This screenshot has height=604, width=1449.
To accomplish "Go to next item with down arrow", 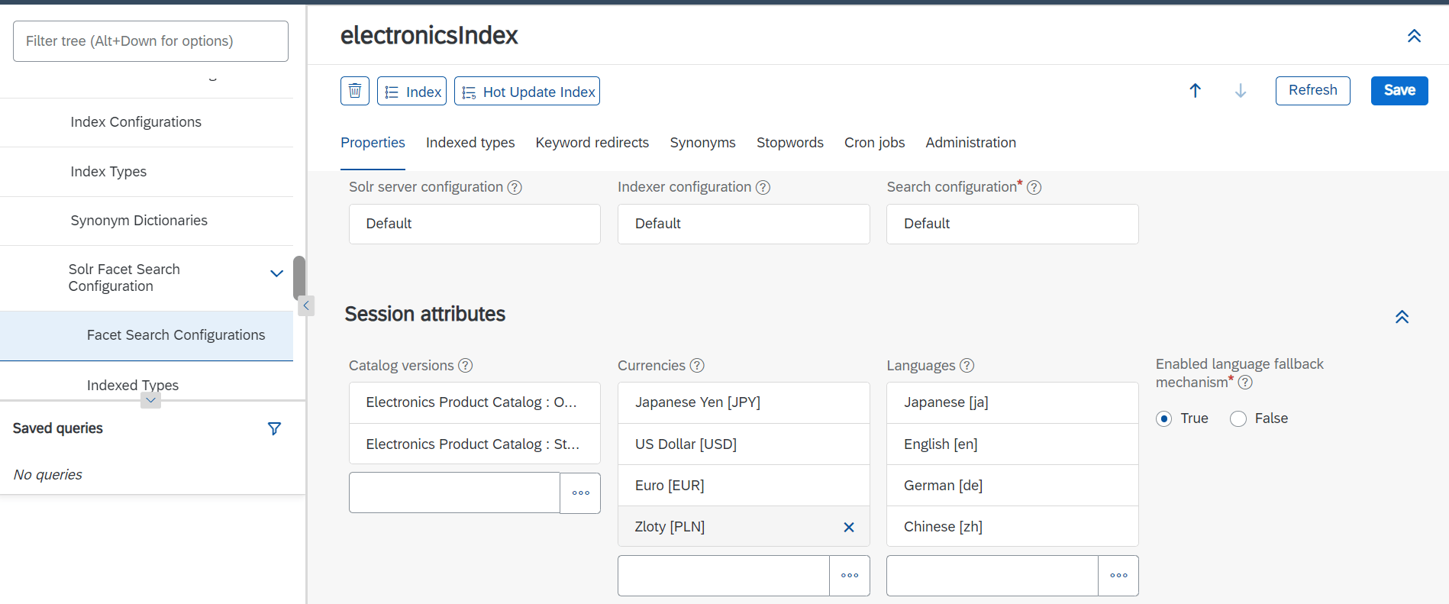I will coord(1241,91).
